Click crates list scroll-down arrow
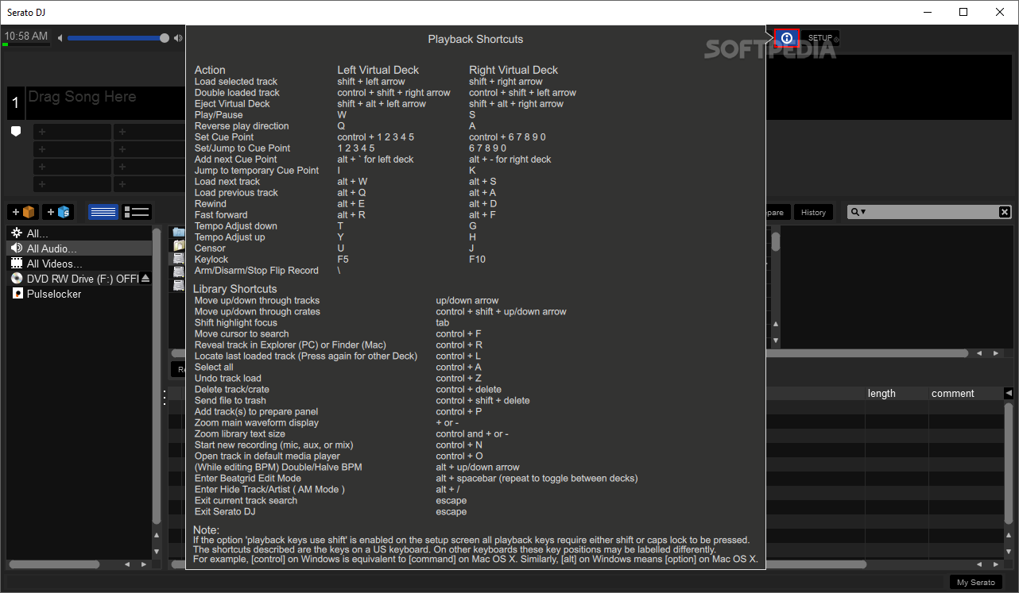This screenshot has width=1019, height=593. pos(157,550)
